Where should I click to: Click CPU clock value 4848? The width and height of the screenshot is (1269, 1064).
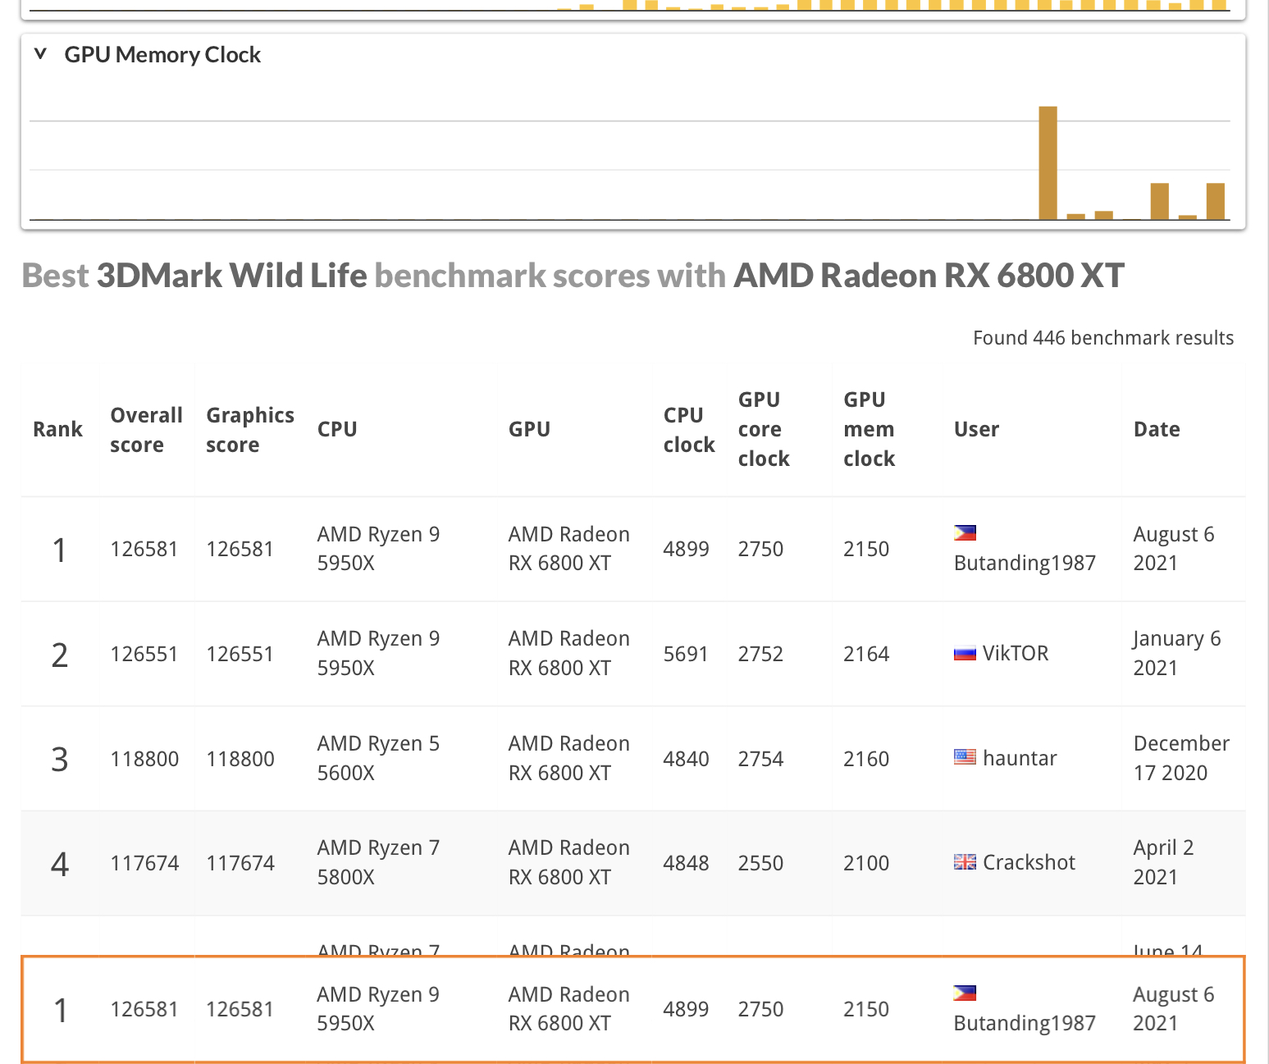(686, 863)
